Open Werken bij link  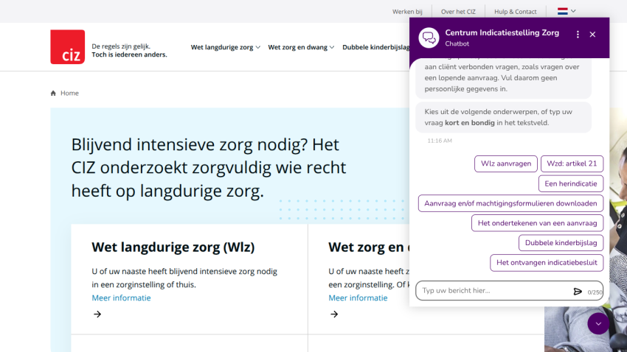(407, 12)
